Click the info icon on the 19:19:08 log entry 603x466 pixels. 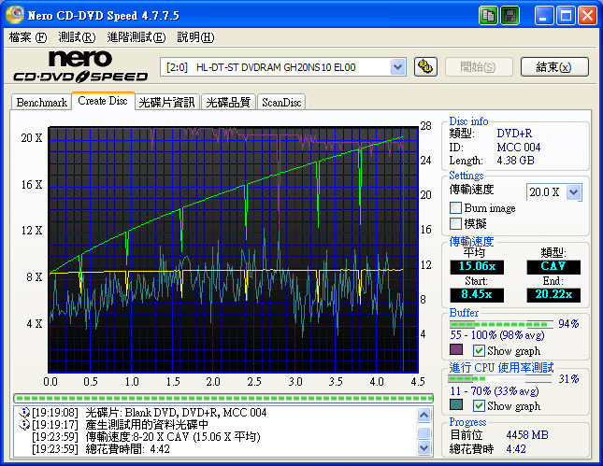[x=23, y=412]
